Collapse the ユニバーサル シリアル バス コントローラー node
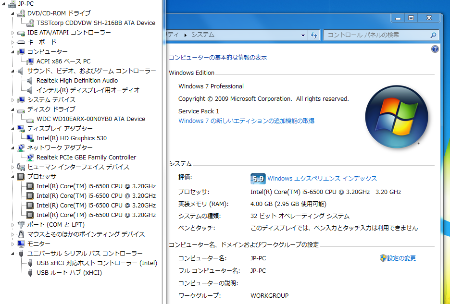Screen dimensions: 450x304 click(x=12, y=254)
